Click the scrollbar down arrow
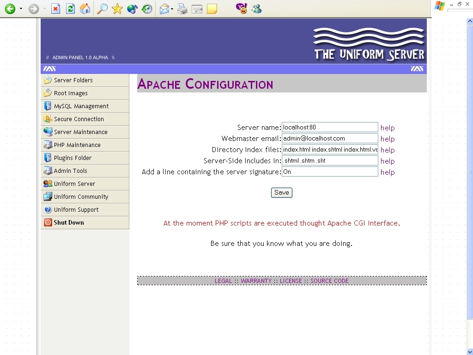473x355 pixels. coord(470,352)
